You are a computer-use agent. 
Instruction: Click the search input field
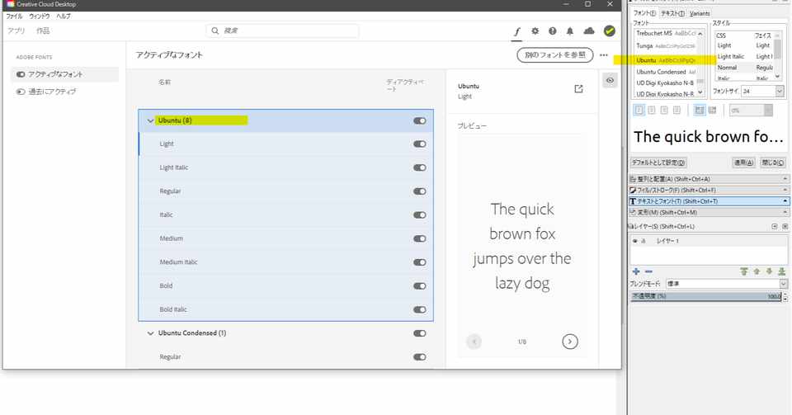(x=283, y=31)
